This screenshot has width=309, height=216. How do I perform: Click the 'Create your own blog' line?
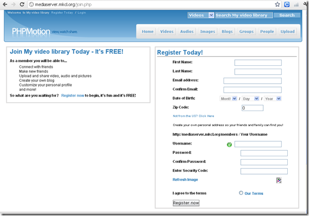click(37, 80)
